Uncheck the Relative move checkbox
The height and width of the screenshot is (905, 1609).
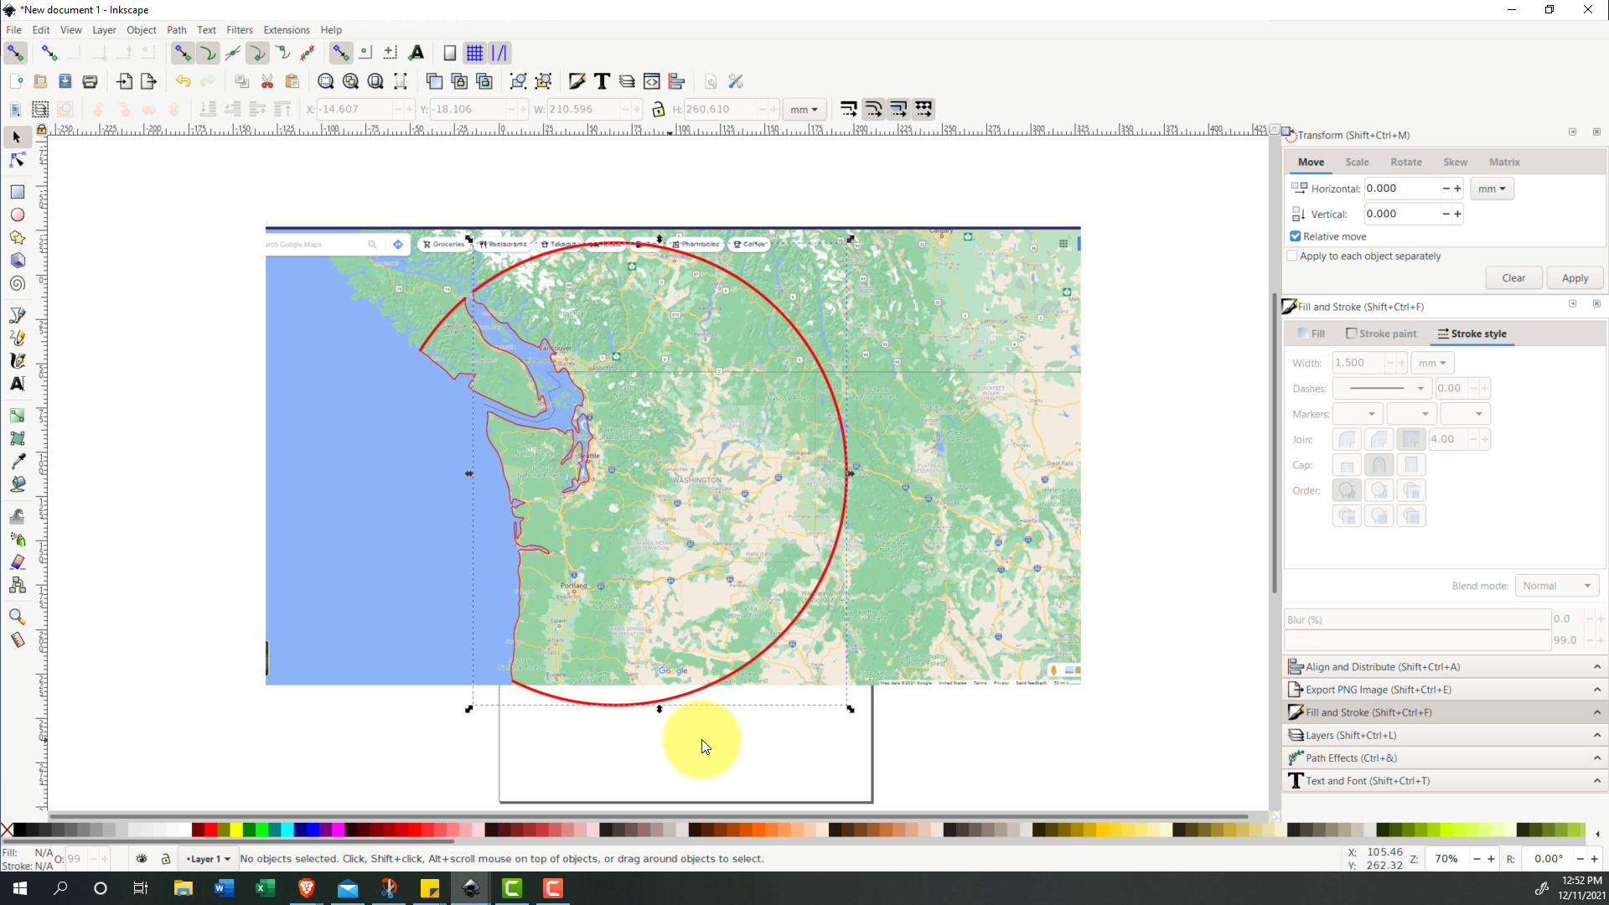(1296, 236)
